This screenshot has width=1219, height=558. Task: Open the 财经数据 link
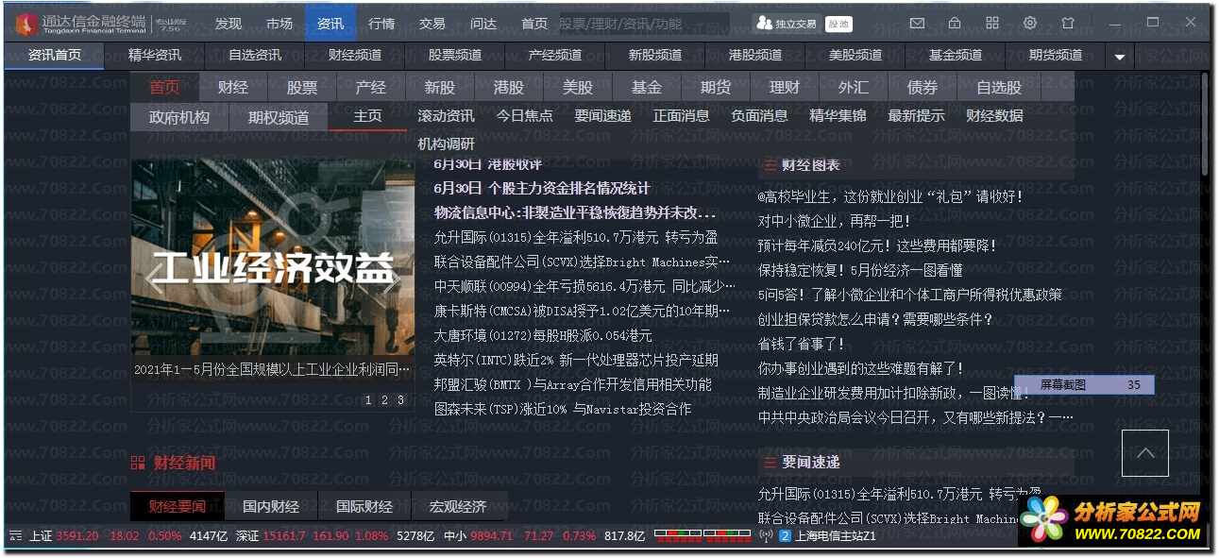(x=994, y=116)
